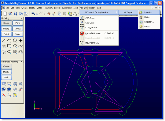Screen dimensions: 165x121
Task: Select the Point tool in Modeling
Action: pos(20,41)
